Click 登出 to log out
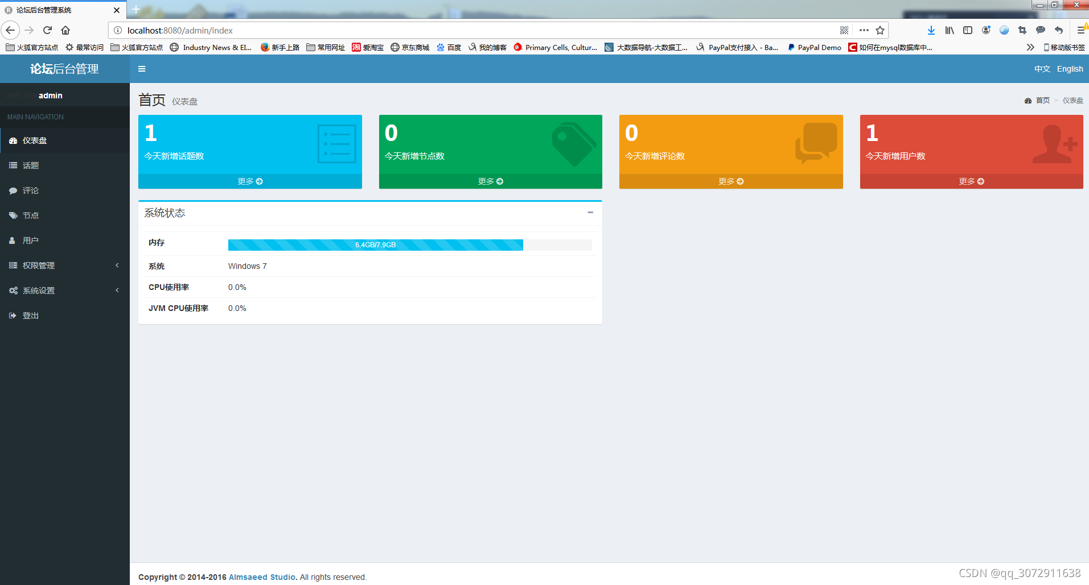 coord(65,316)
